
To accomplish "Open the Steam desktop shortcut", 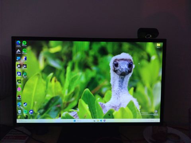I will pyautogui.click(x=25, y=104).
